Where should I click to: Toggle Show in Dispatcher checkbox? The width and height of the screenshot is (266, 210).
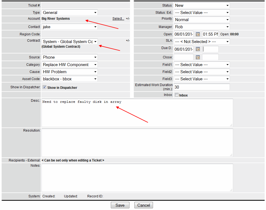click(x=44, y=87)
